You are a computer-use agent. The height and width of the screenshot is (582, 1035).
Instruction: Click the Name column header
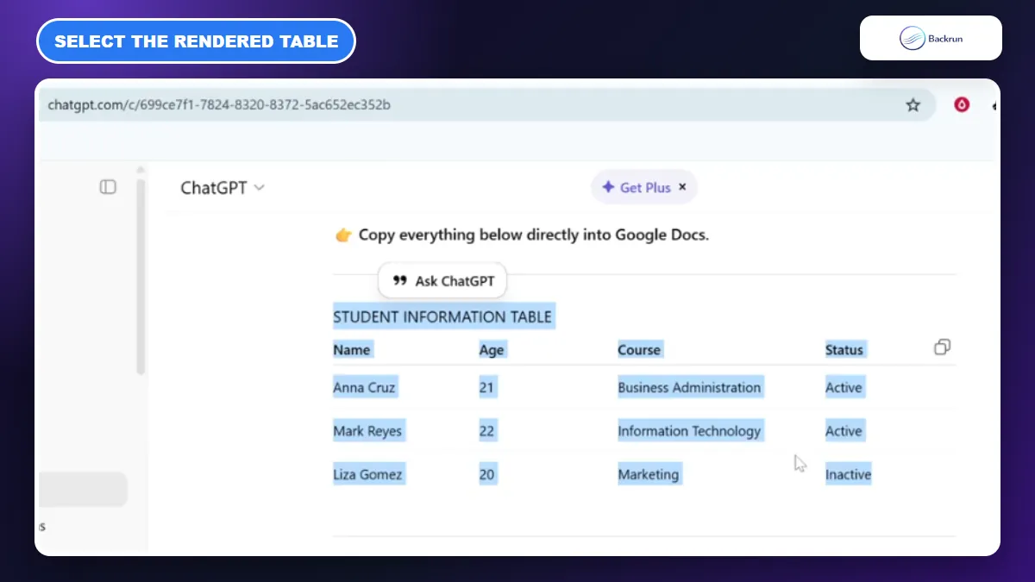pyautogui.click(x=352, y=350)
